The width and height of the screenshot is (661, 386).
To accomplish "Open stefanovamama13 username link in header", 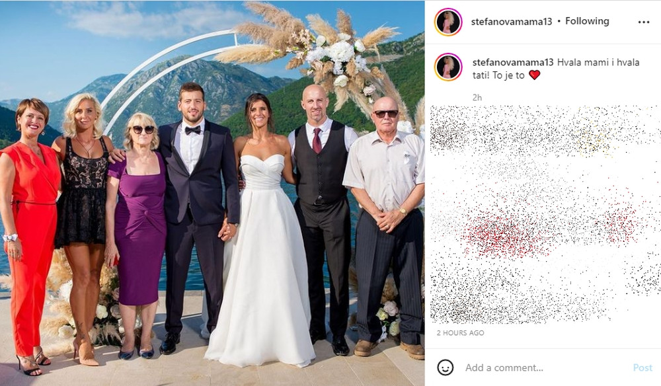I will pos(512,22).
